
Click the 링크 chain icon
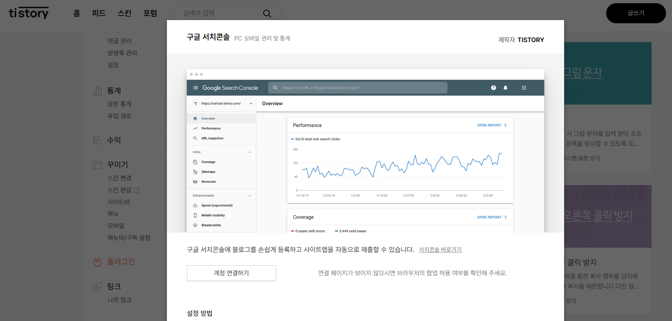(97, 287)
